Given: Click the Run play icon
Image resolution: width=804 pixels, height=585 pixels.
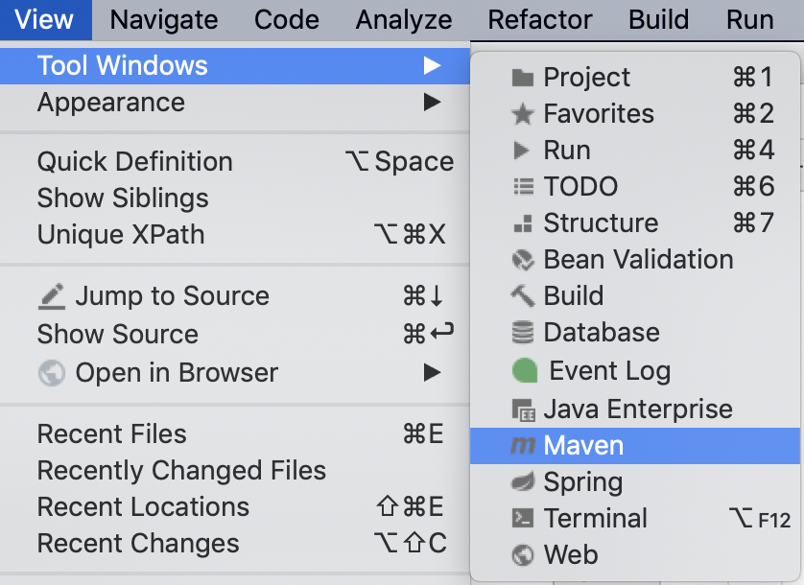Looking at the screenshot, I should point(522,151).
